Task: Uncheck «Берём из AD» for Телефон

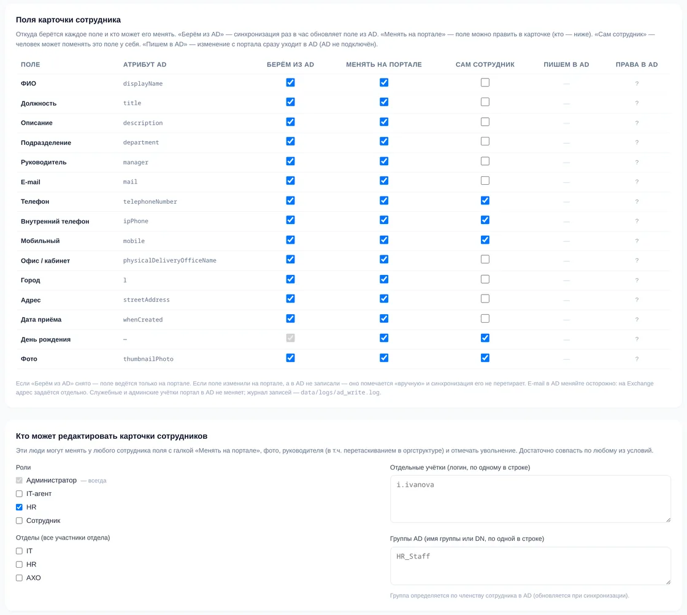Action: (291, 200)
